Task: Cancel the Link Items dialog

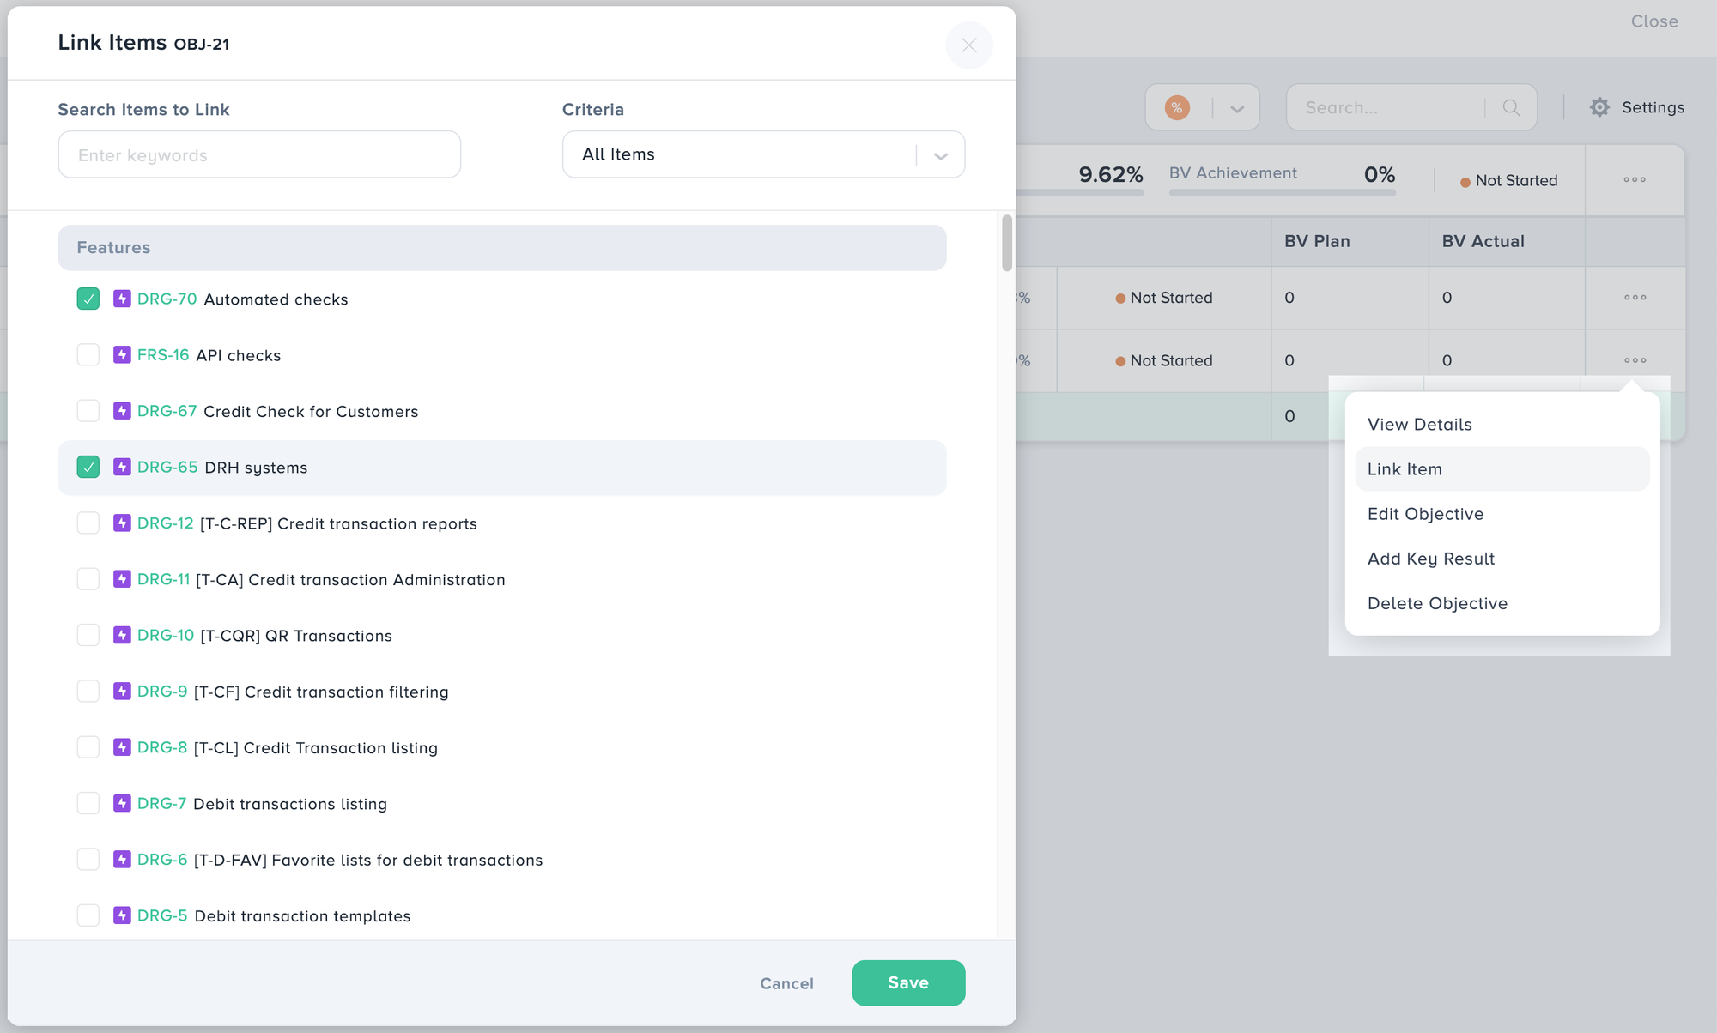Action: point(786,982)
